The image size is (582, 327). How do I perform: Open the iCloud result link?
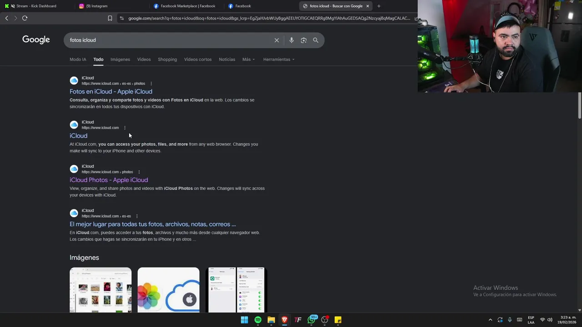tap(78, 136)
